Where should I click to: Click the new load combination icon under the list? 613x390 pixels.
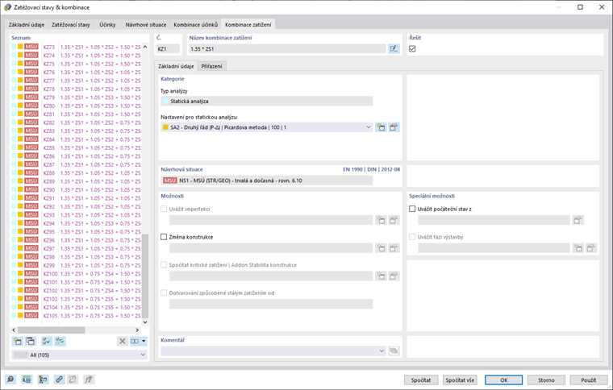[17, 341]
